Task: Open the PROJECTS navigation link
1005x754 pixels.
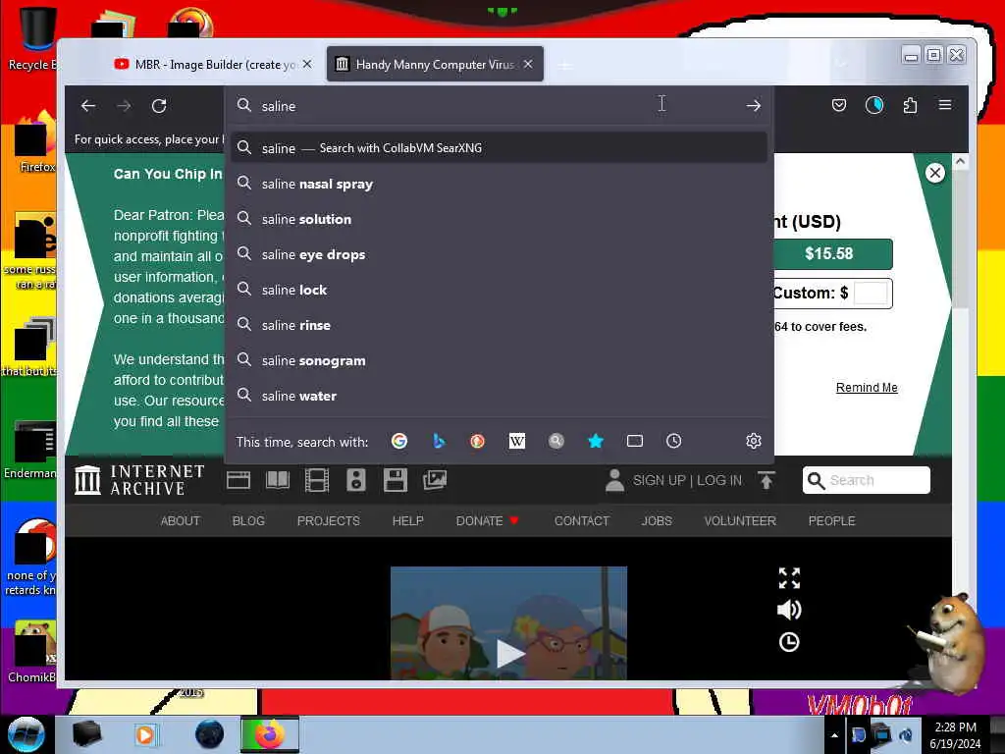Action: point(328,520)
